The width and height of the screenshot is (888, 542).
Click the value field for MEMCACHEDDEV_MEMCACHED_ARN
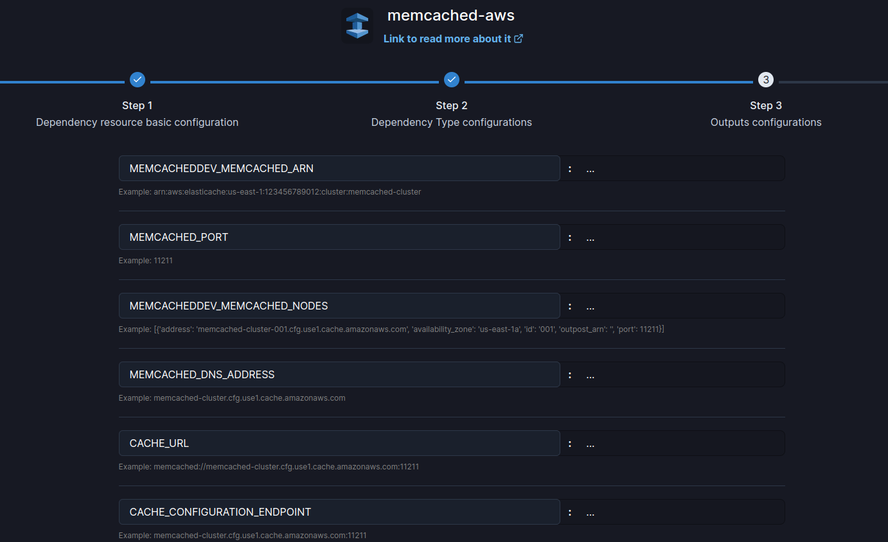point(672,168)
